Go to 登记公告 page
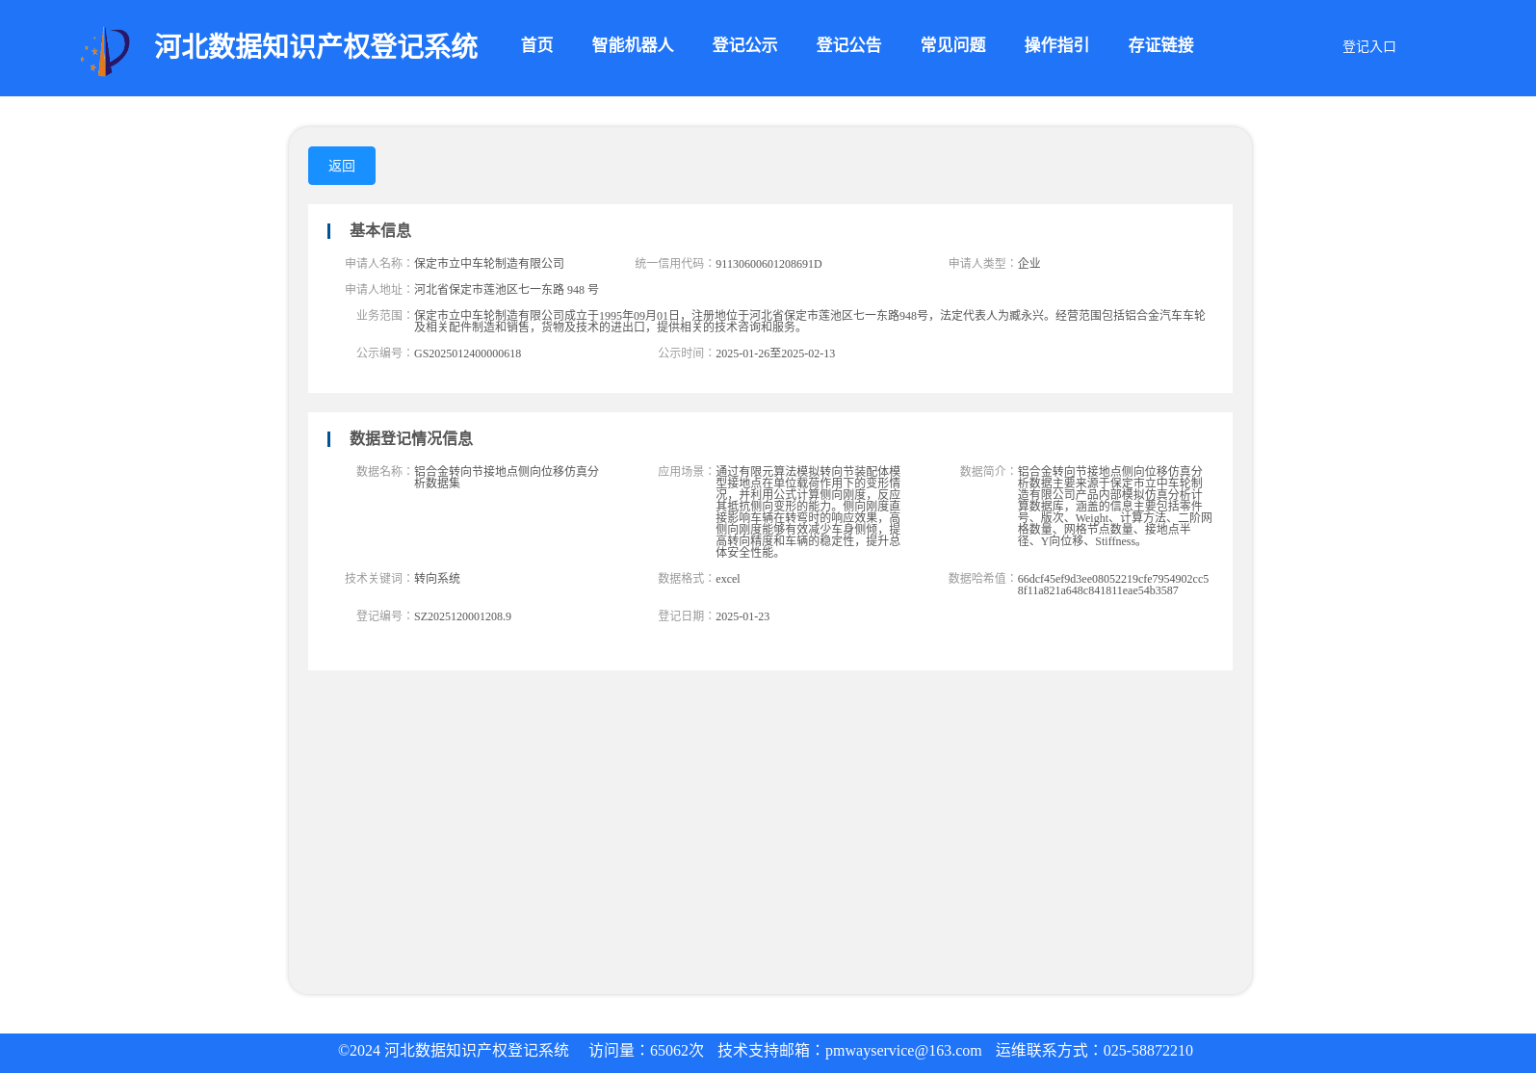The image size is (1536, 1073). (x=848, y=45)
